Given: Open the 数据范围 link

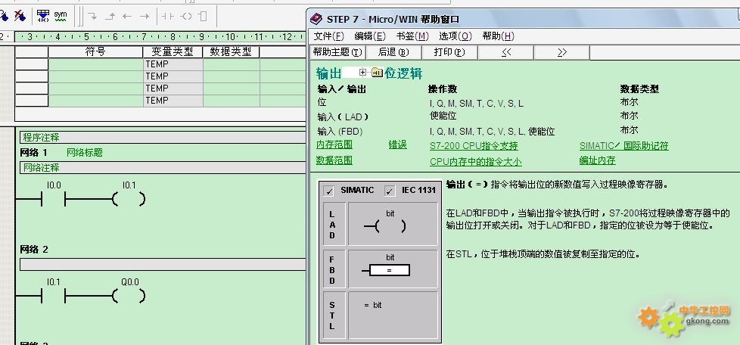Looking at the screenshot, I should click(x=334, y=160).
